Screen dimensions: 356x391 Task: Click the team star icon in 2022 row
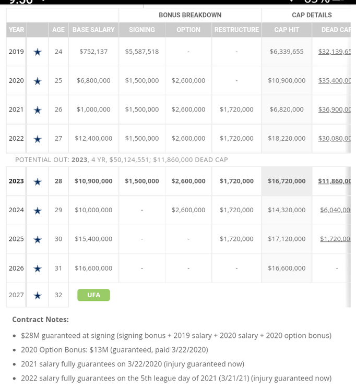(38, 139)
